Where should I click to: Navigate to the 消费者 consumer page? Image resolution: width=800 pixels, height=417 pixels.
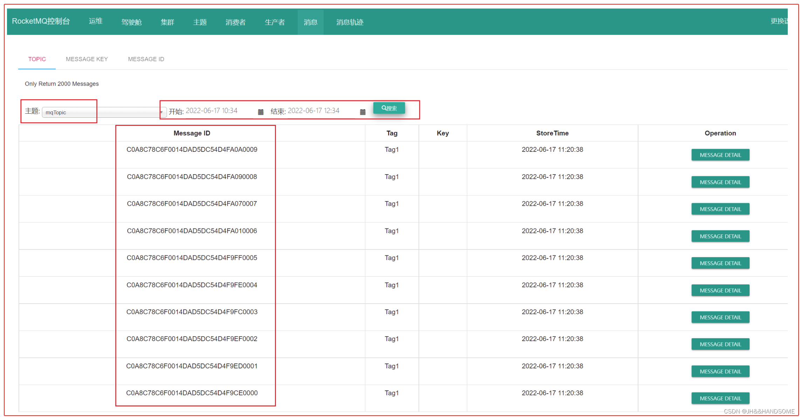[x=235, y=22]
